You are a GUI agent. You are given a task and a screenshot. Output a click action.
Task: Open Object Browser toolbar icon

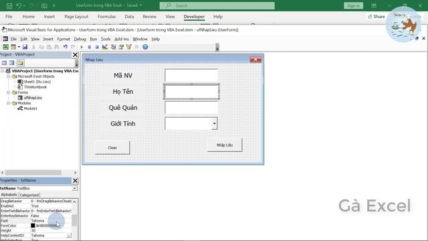(x=128, y=47)
